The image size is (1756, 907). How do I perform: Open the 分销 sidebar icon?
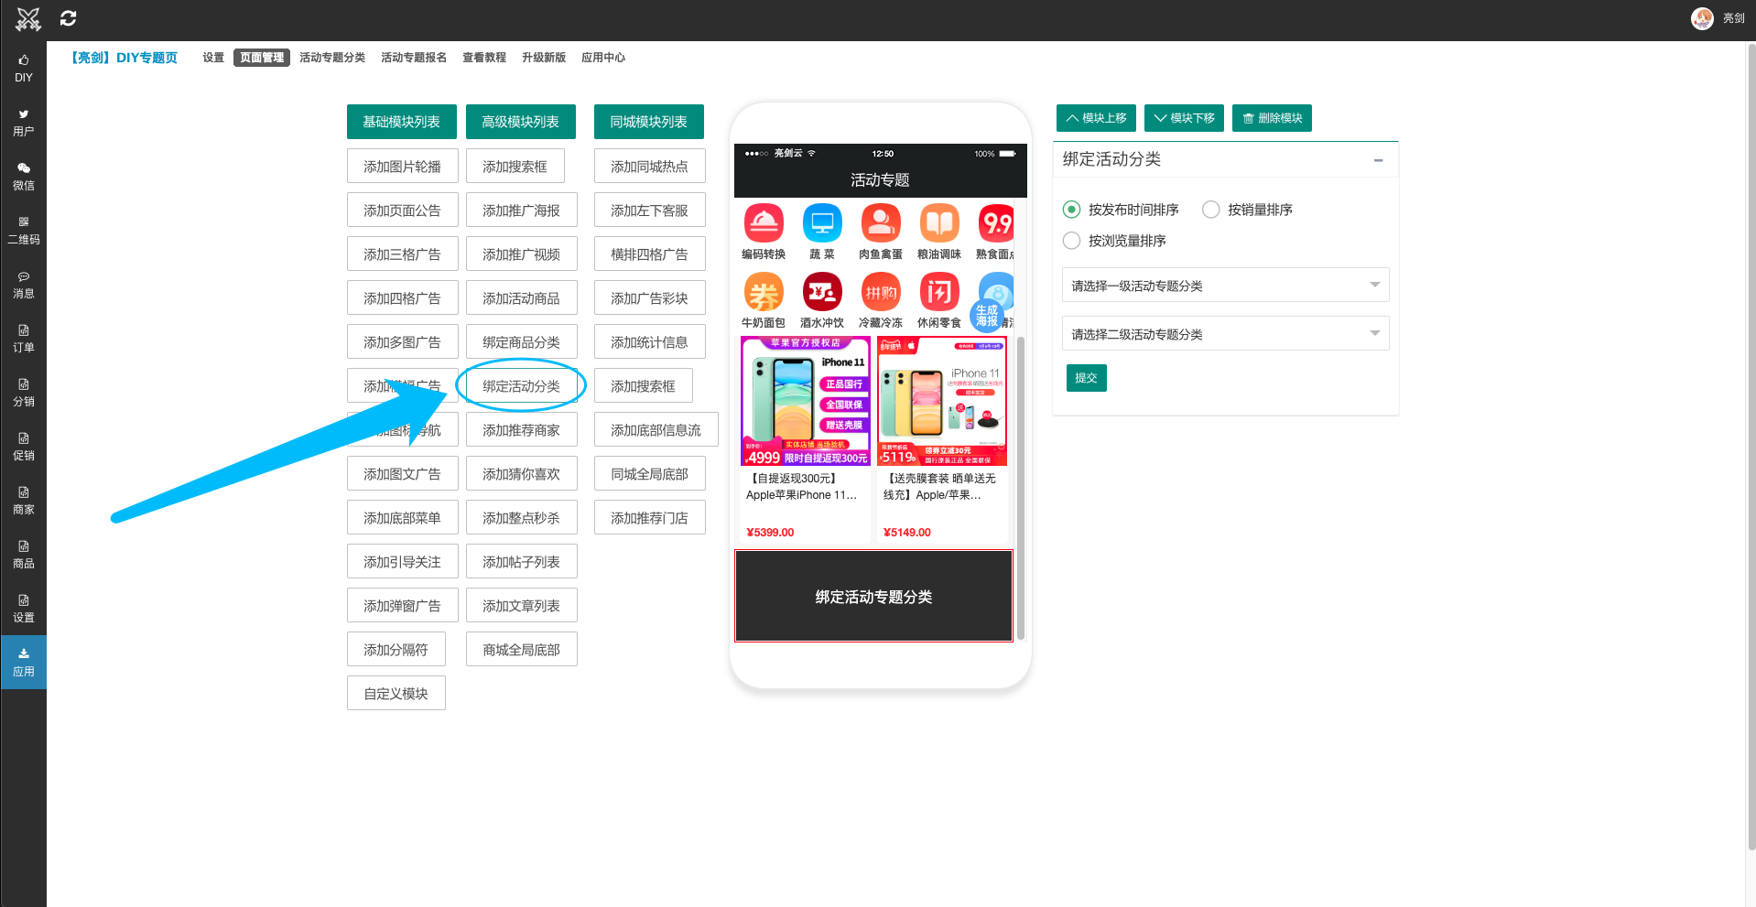pos(23,392)
